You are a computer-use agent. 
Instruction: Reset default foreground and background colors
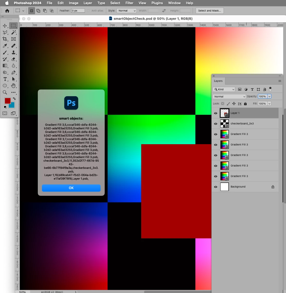(5, 107)
